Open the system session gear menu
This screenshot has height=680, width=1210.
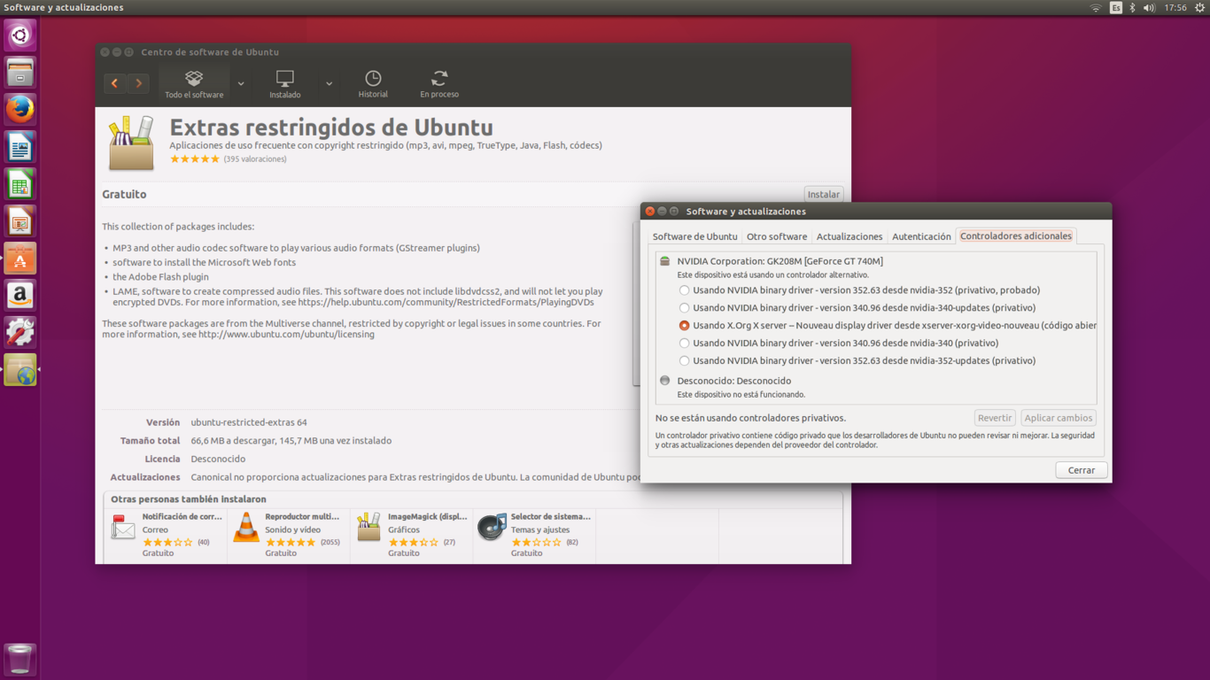[1199, 8]
